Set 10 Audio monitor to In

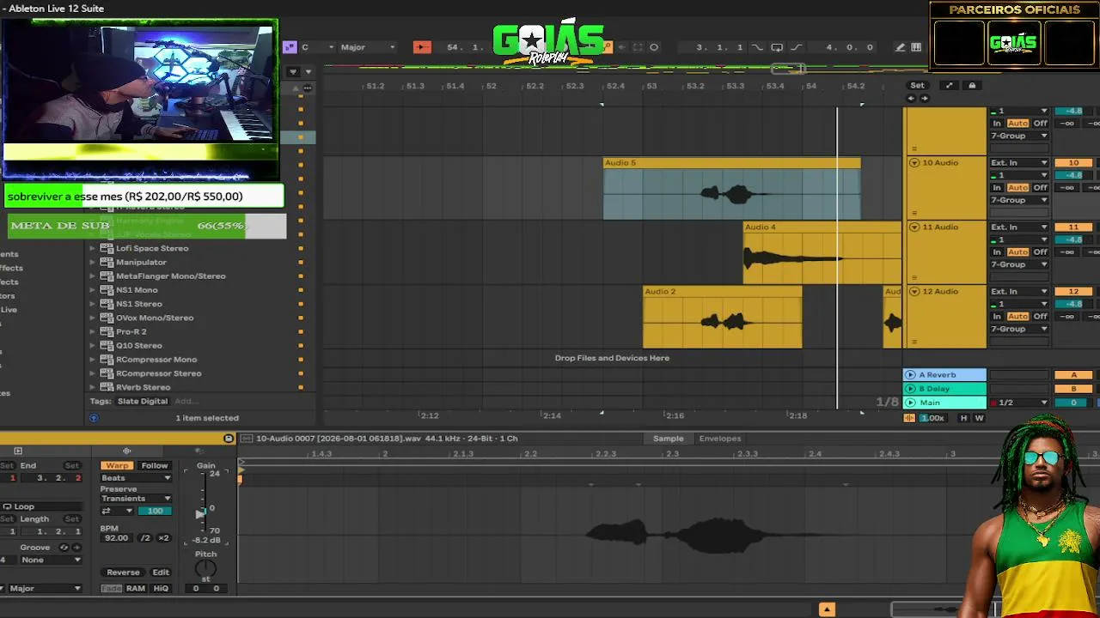pos(997,187)
